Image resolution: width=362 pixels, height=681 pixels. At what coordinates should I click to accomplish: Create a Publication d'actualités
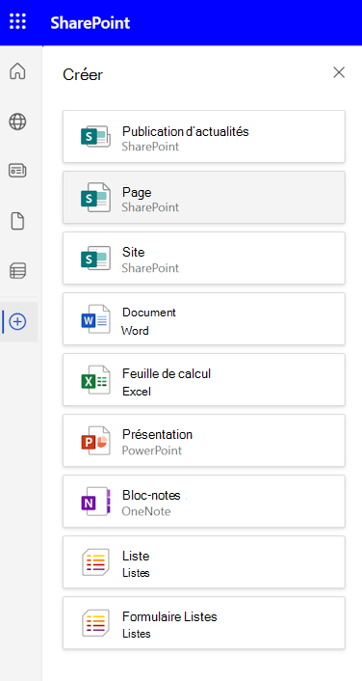204,136
